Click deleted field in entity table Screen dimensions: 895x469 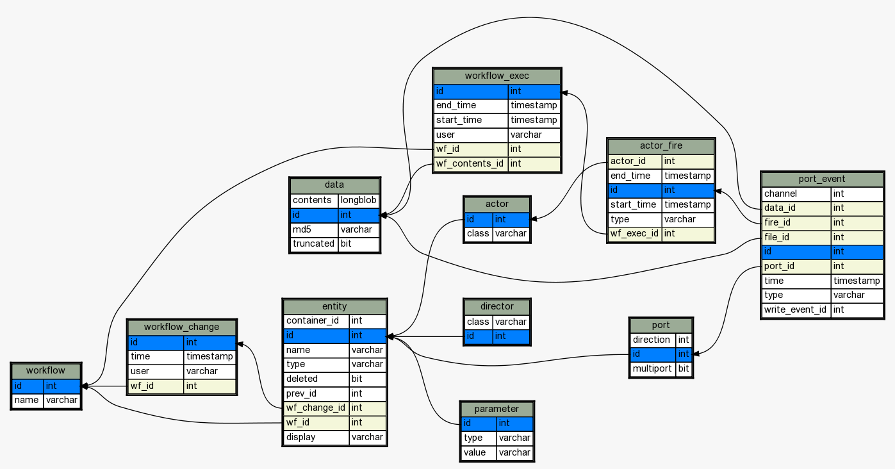(x=334, y=379)
